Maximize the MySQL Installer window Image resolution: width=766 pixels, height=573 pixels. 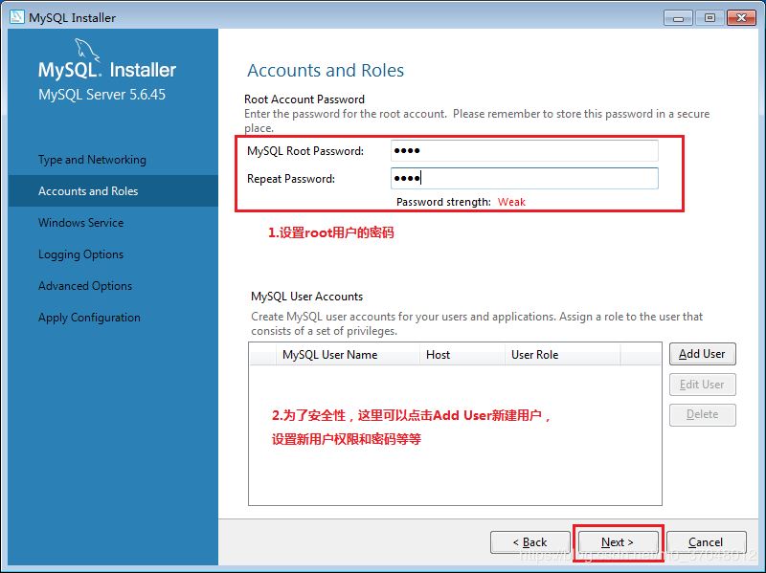(x=710, y=18)
